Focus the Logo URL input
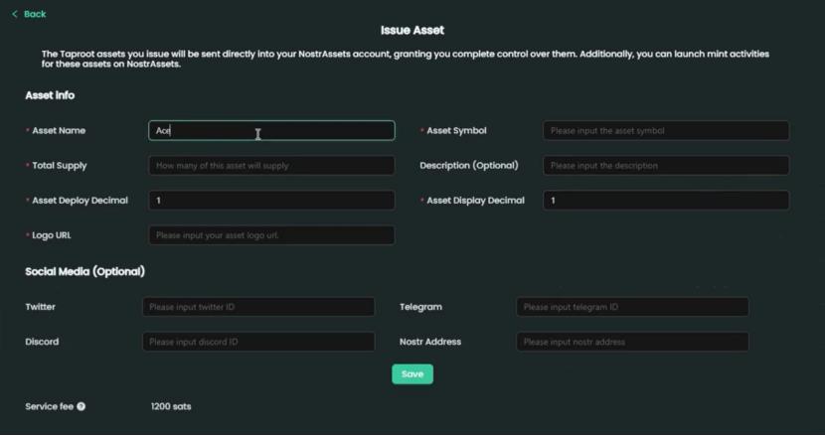 [x=271, y=235]
